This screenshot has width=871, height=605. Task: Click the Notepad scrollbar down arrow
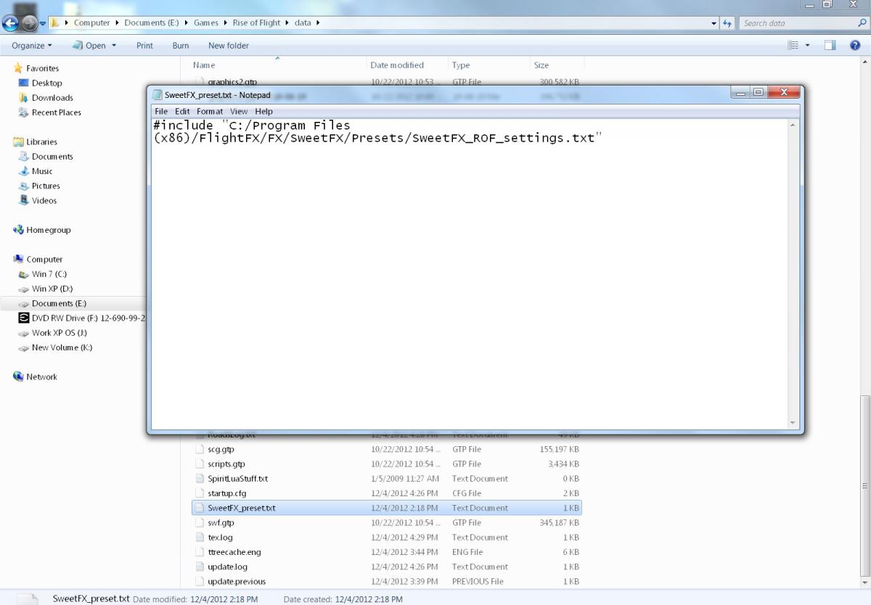(x=793, y=422)
